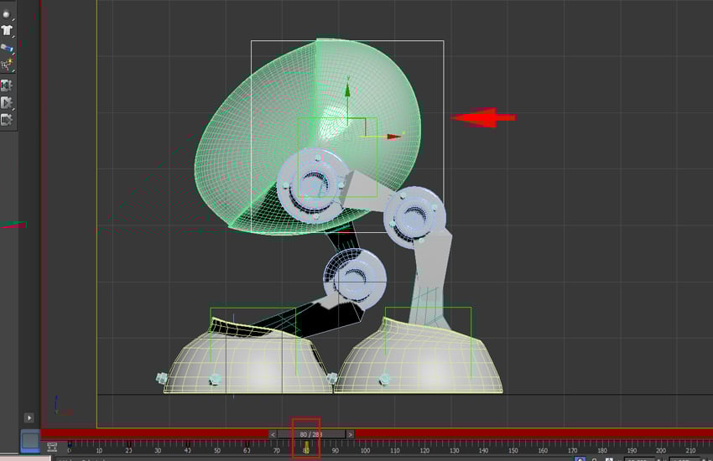Select the ragdoll creation icon
The height and width of the screenshot is (461, 713).
click(7, 65)
